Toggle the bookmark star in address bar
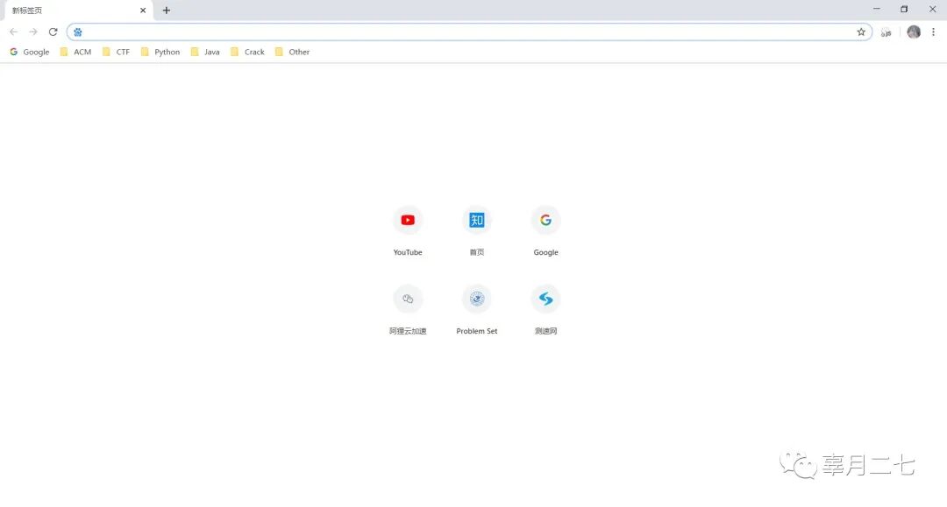 click(x=861, y=32)
